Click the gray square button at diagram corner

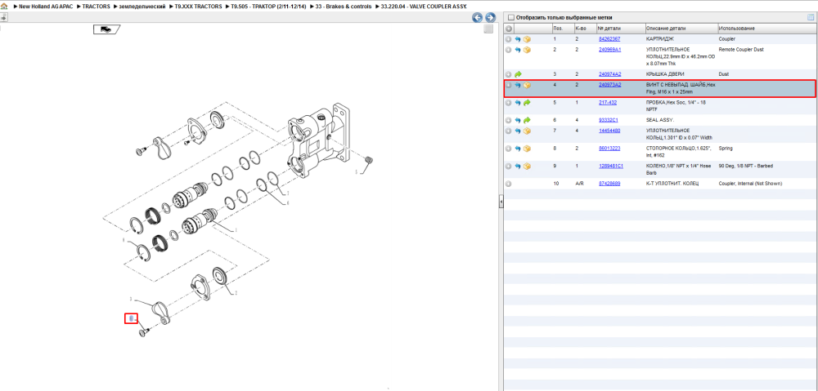tap(488, 29)
